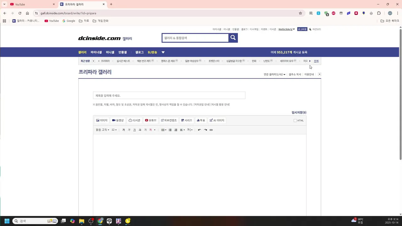The width and height of the screenshot is (402, 226).
Task: Click the 갤주소 복사 link
Action: coord(295,74)
